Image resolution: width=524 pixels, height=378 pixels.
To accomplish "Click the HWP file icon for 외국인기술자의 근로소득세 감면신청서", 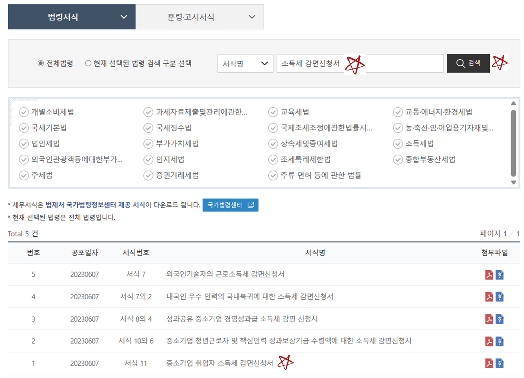I will pyautogui.click(x=499, y=275).
